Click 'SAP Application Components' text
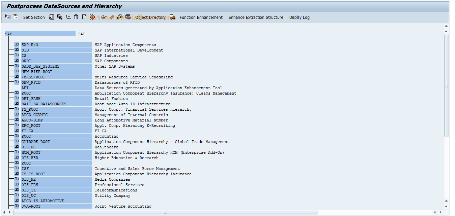Image resolution: width=455 pixels, height=216 pixels. (125, 45)
